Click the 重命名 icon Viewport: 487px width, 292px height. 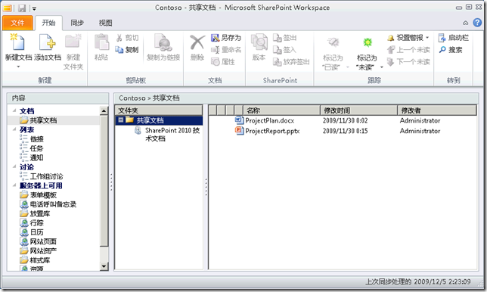click(x=215, y=50)
